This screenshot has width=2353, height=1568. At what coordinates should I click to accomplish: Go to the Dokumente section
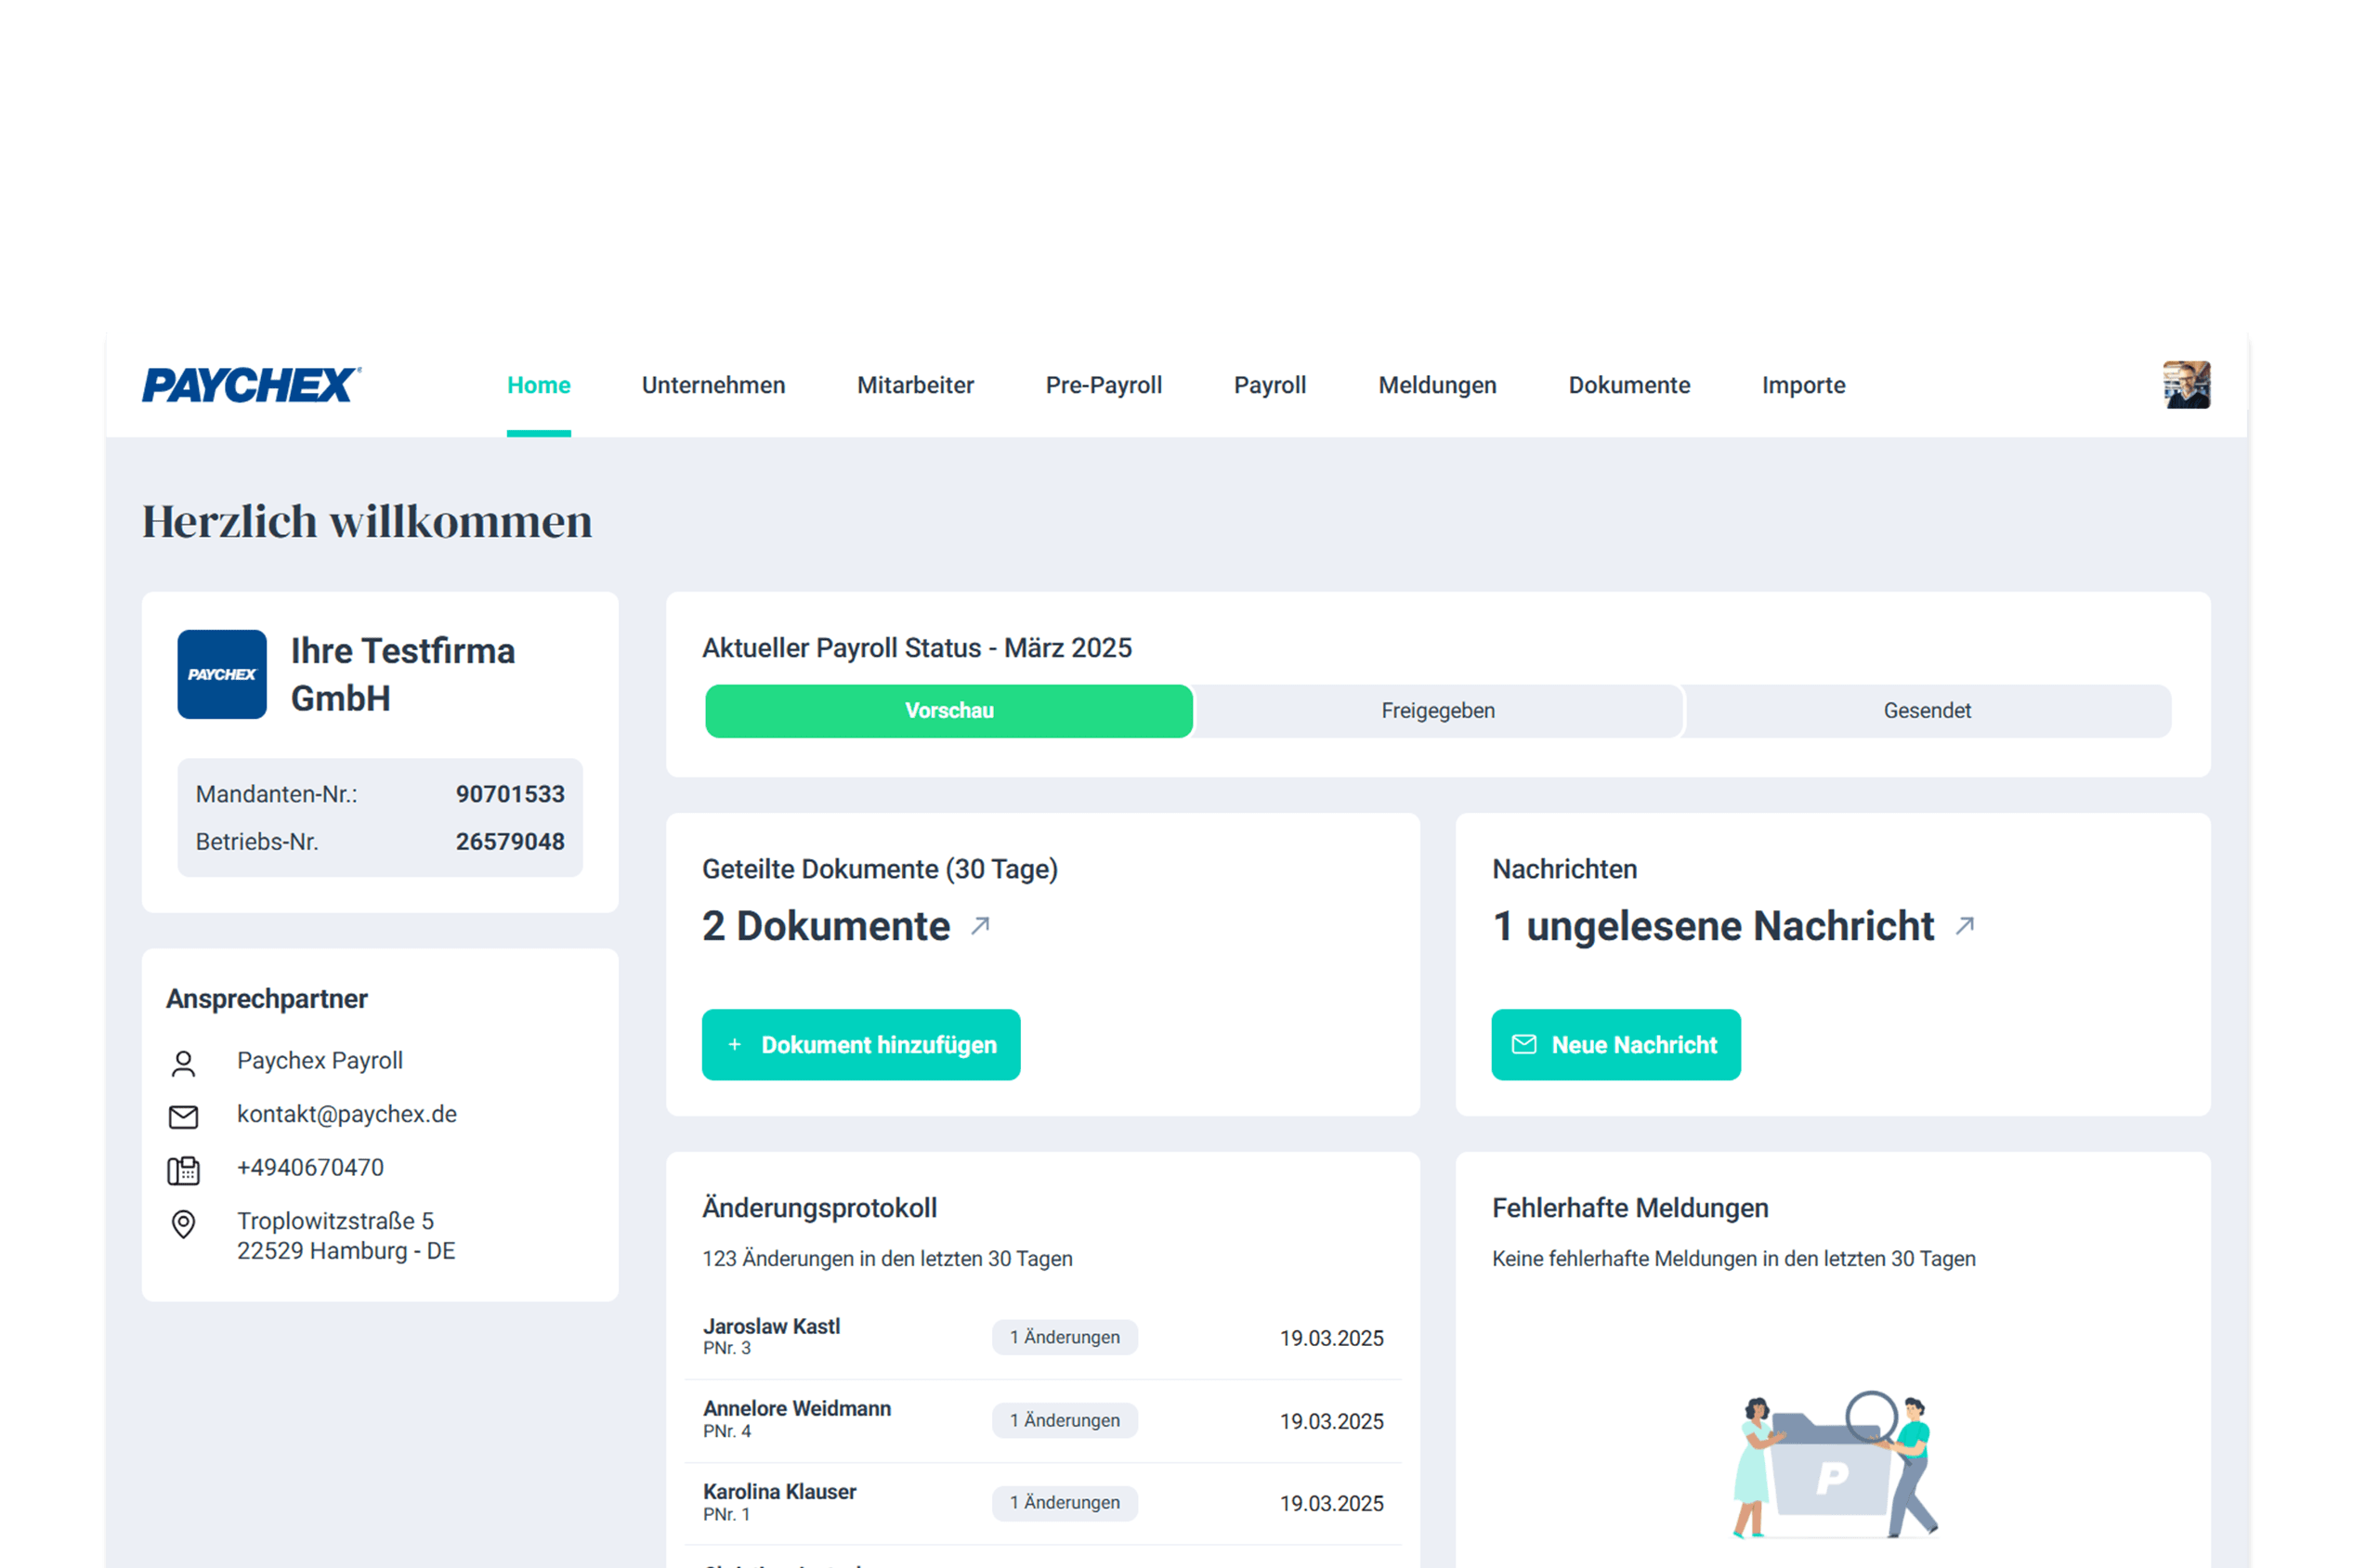(x=1628, y=385)
